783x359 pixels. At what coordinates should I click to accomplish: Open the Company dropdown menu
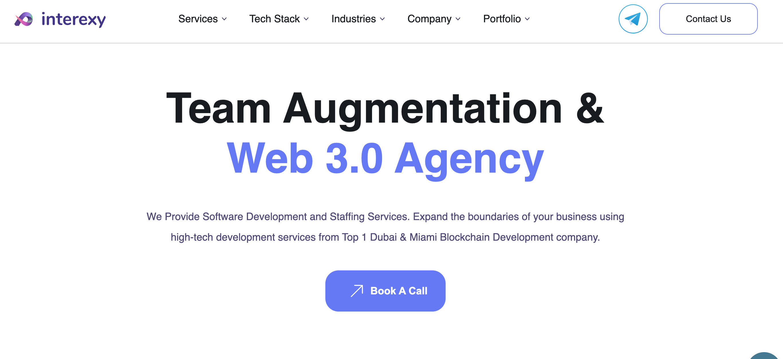click(433, 19)
